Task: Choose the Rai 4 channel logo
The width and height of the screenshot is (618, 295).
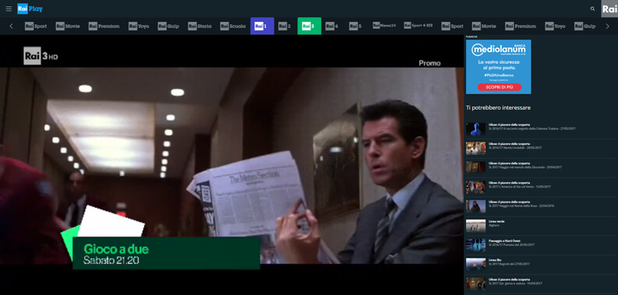Action: click(332, 26)
